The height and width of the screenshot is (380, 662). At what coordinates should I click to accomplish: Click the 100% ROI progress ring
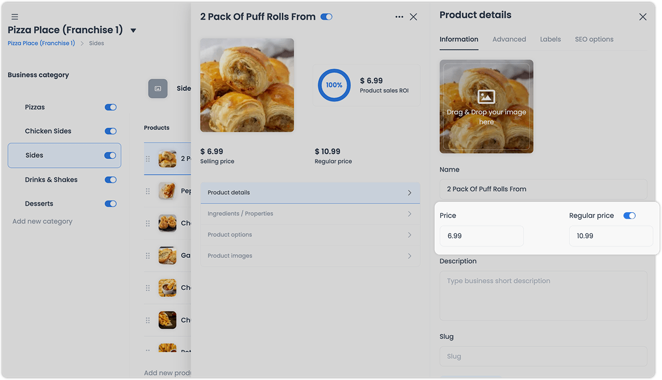(x=334, y=85)
